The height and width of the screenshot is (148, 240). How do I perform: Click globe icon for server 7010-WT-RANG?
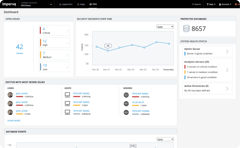click(x=126, y=95)
